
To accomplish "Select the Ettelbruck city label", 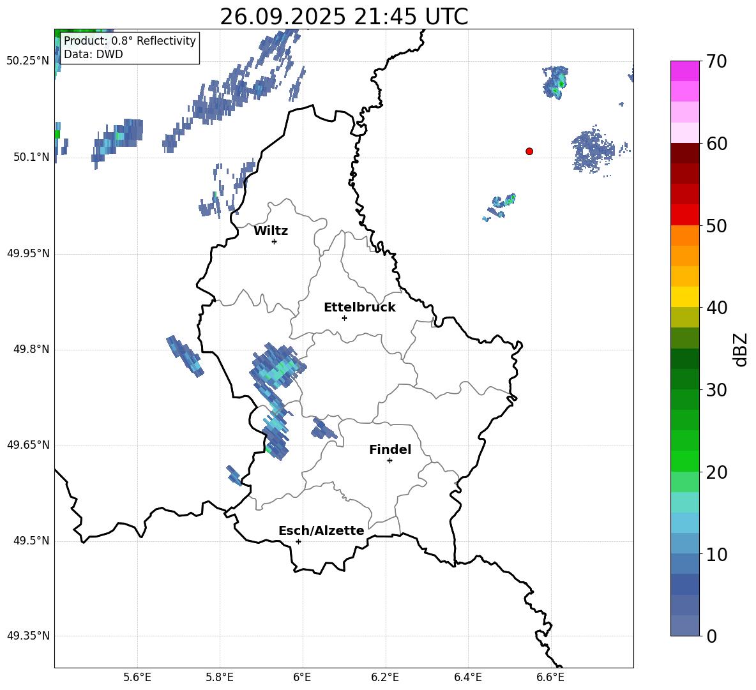I will point(359,308).
